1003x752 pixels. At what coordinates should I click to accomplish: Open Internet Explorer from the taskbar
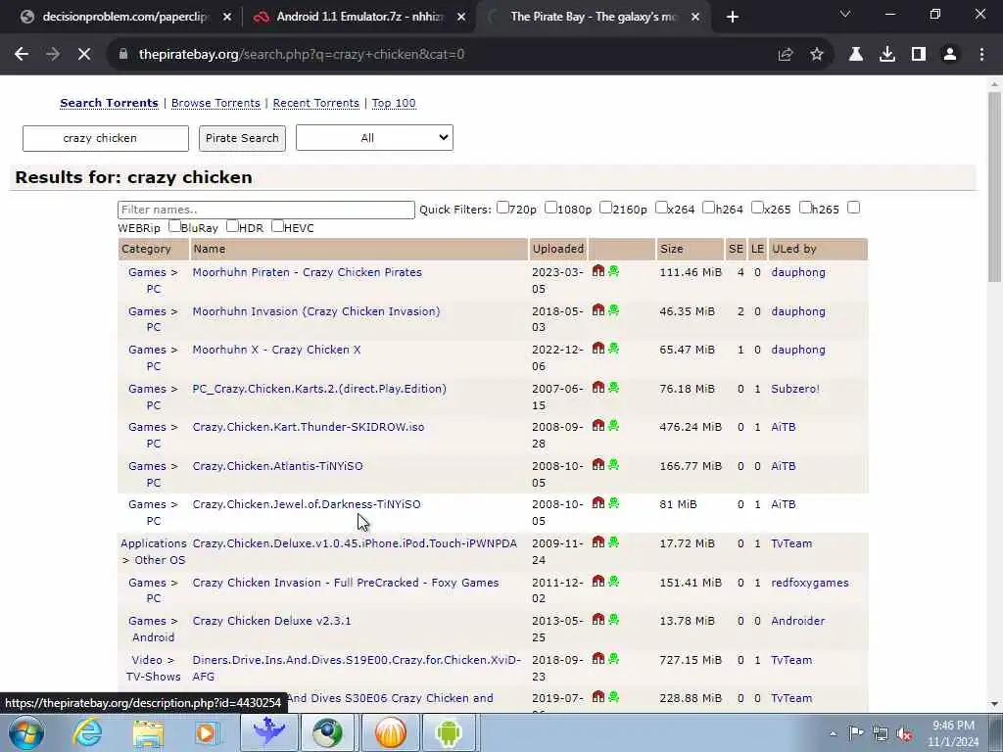87,732
